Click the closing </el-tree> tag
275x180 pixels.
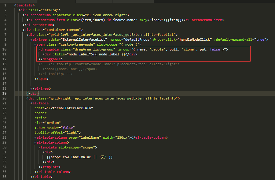tap(41, 88)
